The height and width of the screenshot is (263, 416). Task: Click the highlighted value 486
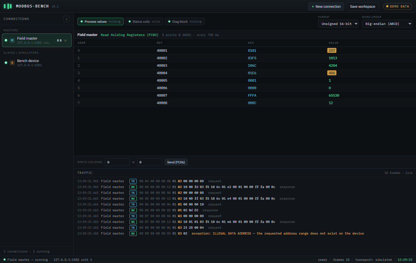[x=332, y=73]
